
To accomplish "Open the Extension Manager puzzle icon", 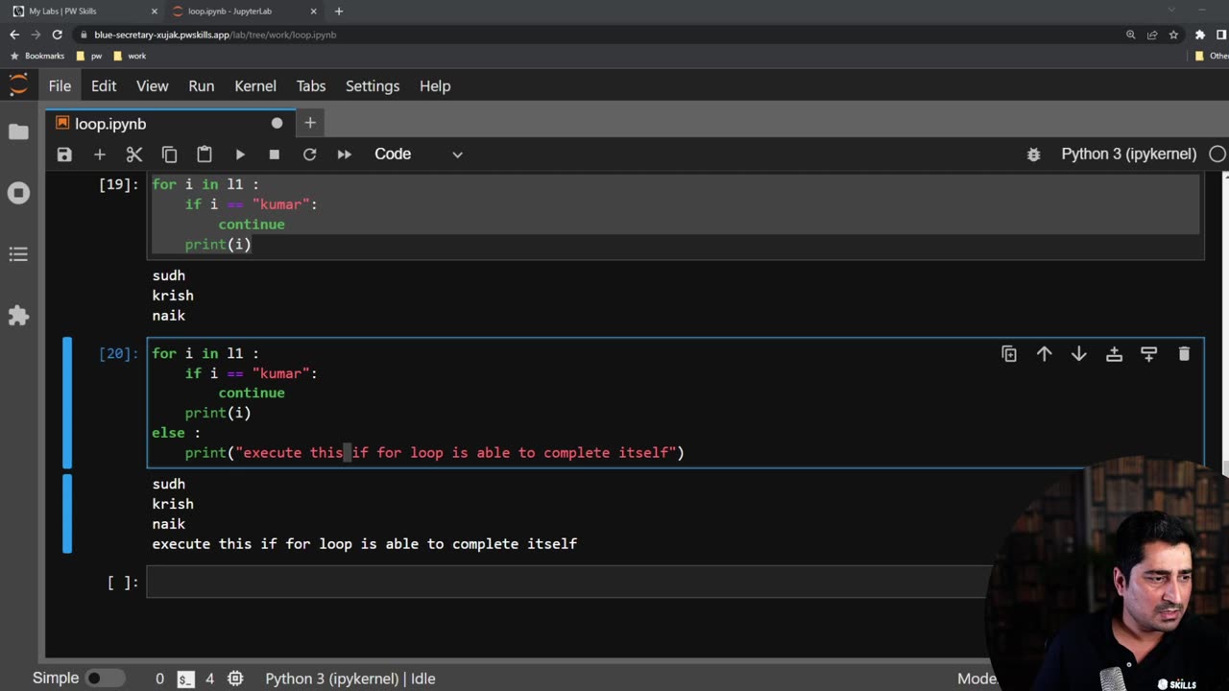I will click(18, 316).
